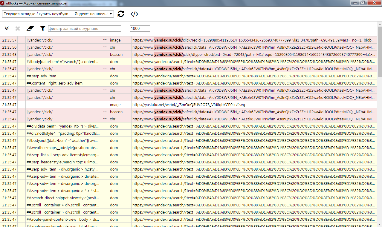Click the grayed X clean-up icon
Viewport: 382px width, 227px height.
coord(18,28)
